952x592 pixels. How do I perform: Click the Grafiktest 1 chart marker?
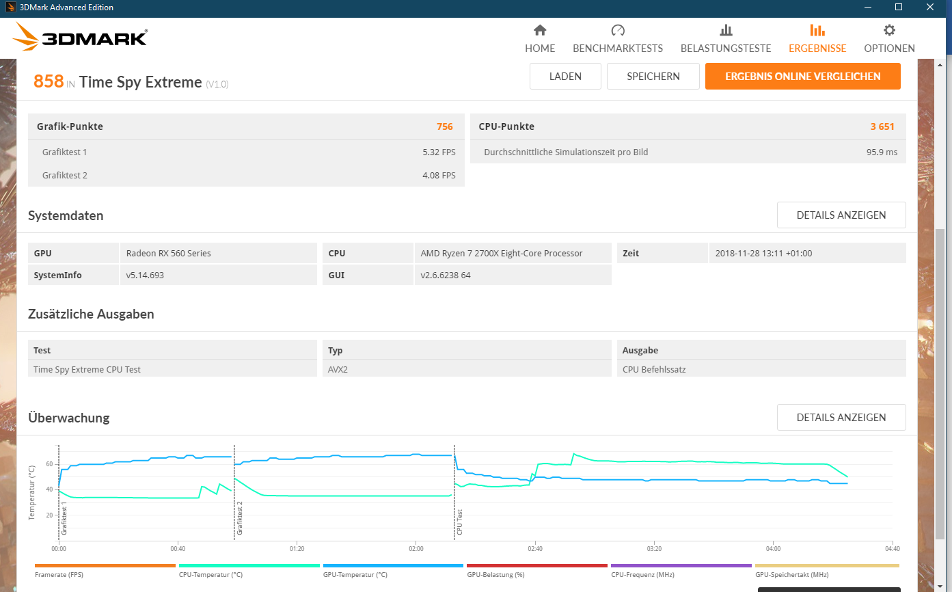64,518
